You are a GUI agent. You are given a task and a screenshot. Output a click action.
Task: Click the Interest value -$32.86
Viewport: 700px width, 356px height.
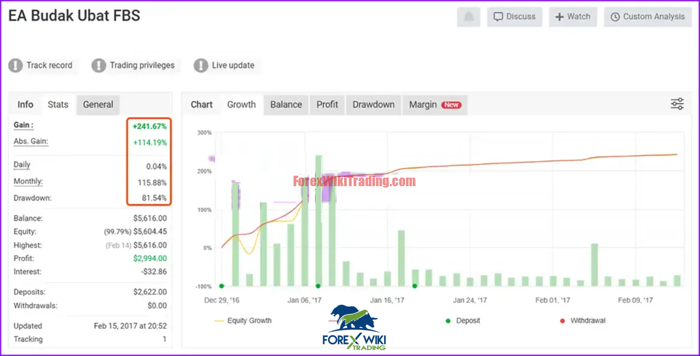(x=154, y=272)
